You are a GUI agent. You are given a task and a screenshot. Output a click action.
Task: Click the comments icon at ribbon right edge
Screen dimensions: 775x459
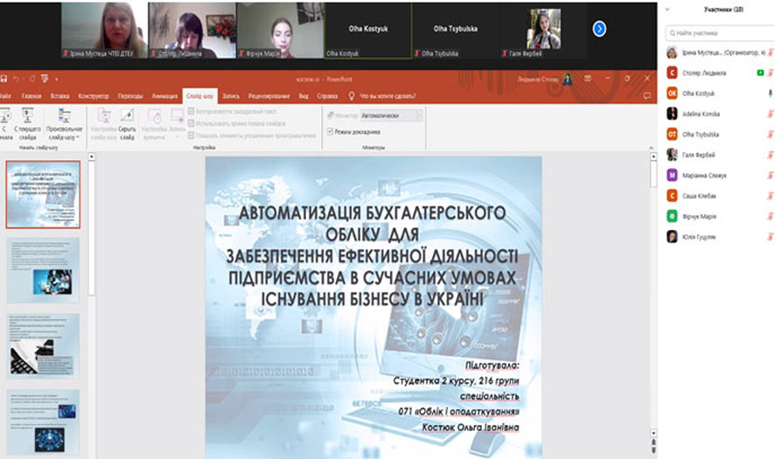click(x=647, y=96)
